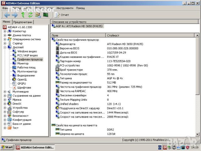Open the Помощ menu
The image size is (201, 151).
click(x=80, y=8)
